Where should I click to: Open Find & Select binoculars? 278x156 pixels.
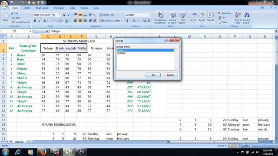247,18
